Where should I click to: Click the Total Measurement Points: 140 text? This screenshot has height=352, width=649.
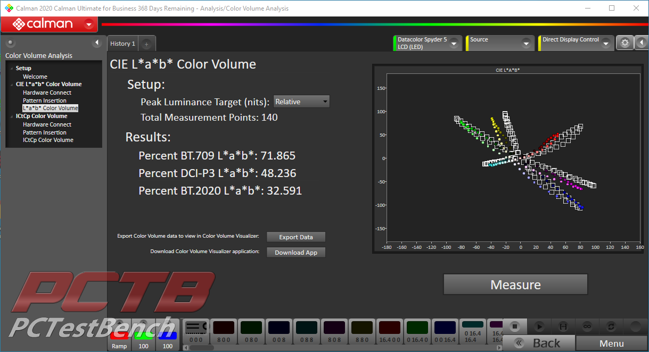(x=209, y=118)
